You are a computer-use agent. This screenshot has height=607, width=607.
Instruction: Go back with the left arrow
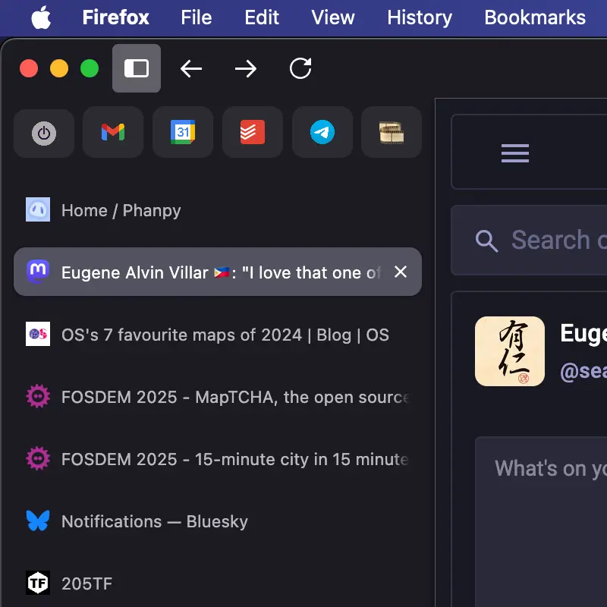point(191,69)
